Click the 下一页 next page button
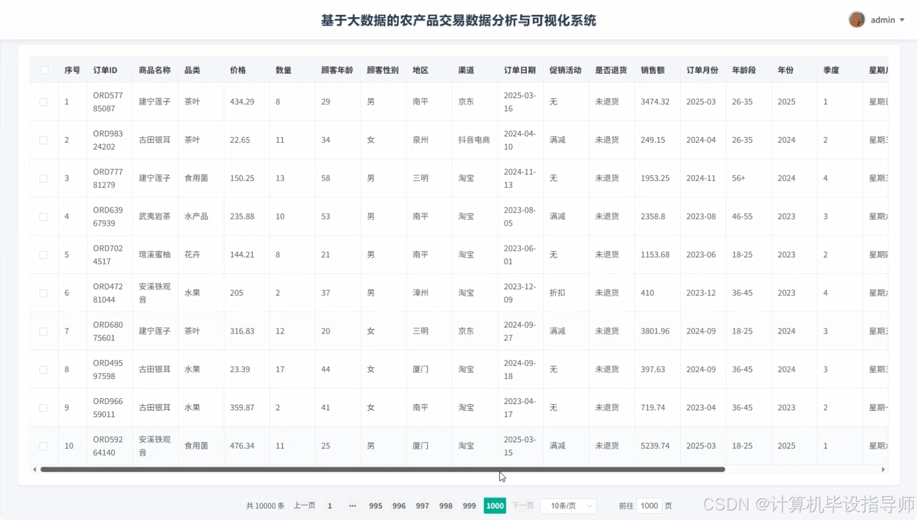Screen dimensions: 917x520 click(523, 505)
